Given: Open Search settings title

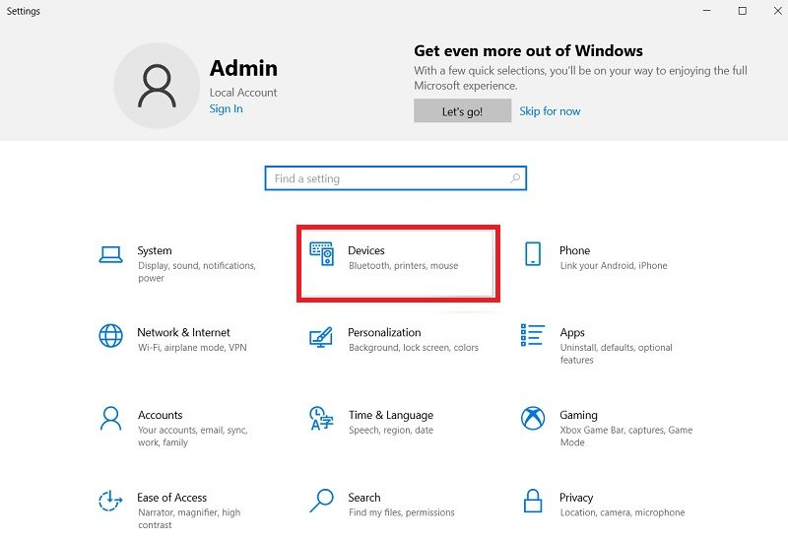Looking at the screenshot, I should pos(363,498).
